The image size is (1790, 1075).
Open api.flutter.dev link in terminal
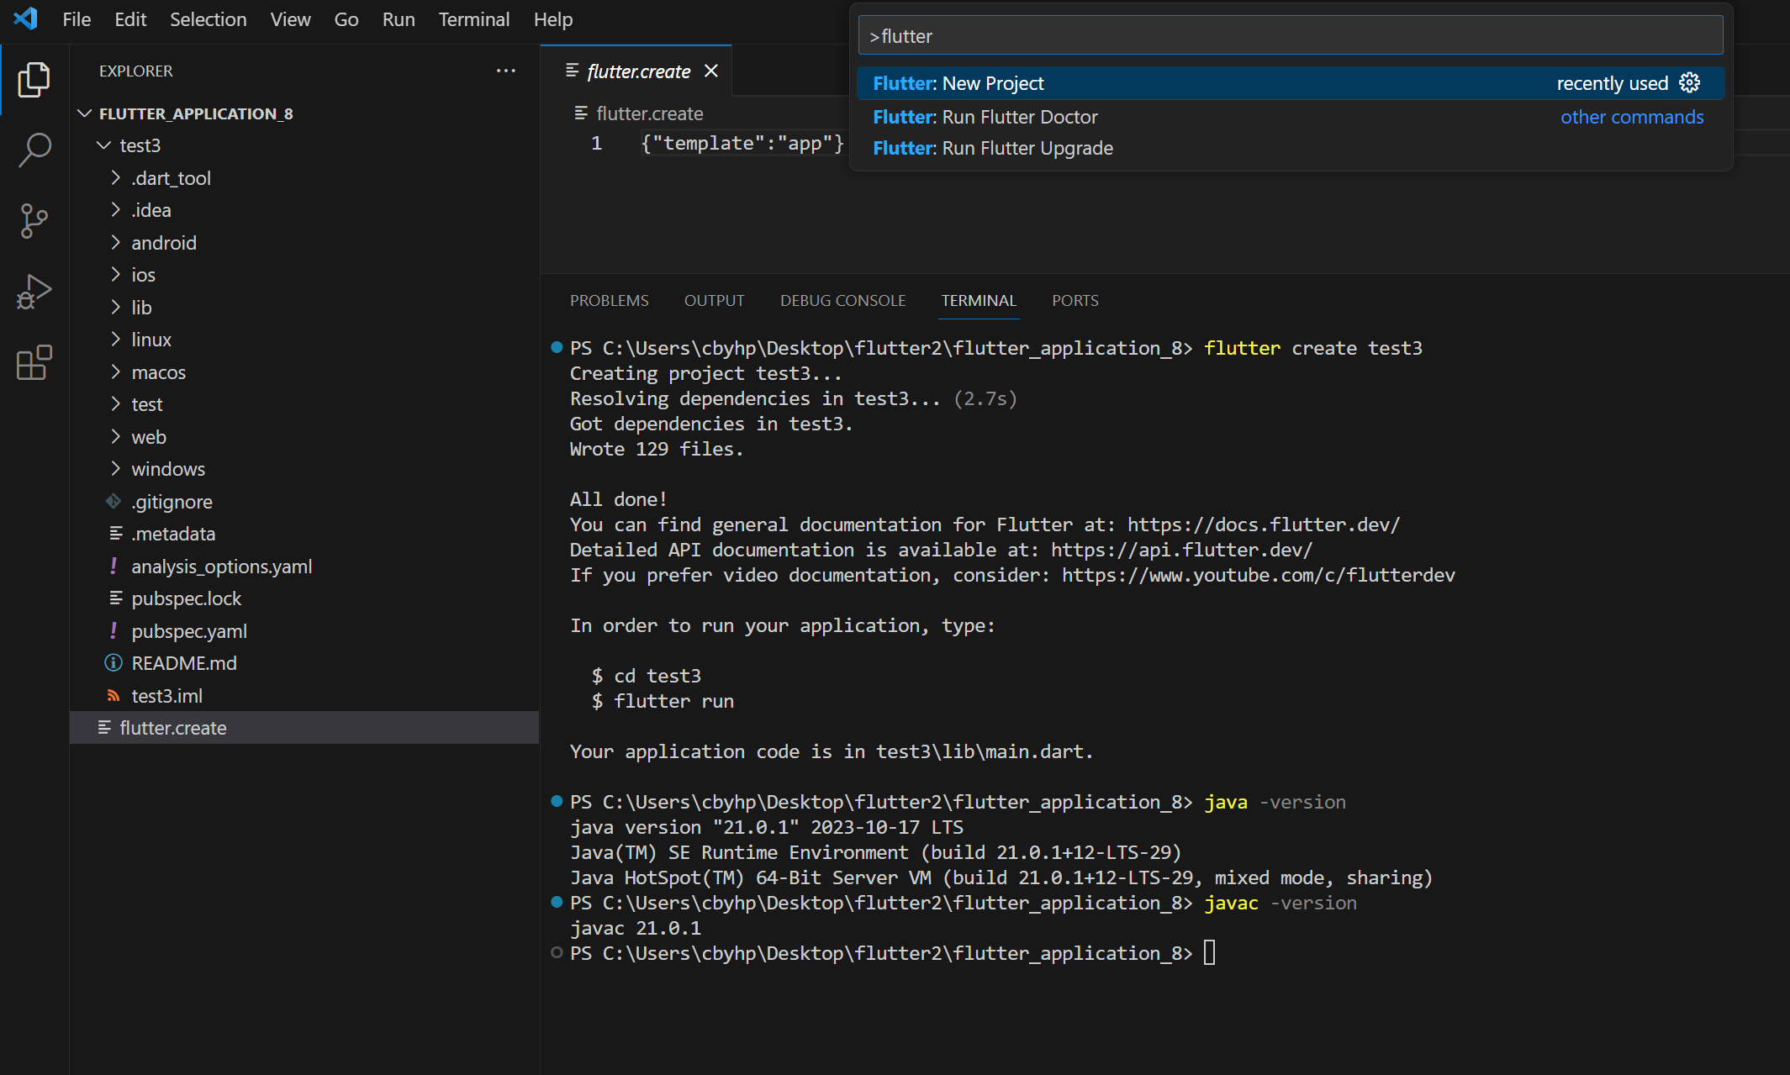point(1182,550)
